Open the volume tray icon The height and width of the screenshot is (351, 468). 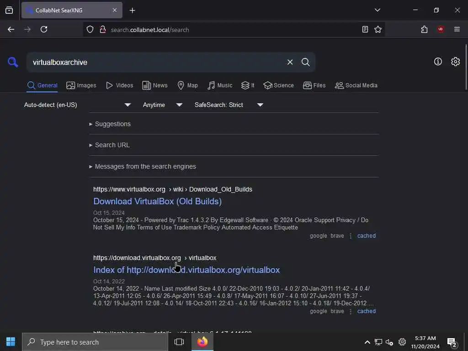pyautogui.click(x=389, y=342)
